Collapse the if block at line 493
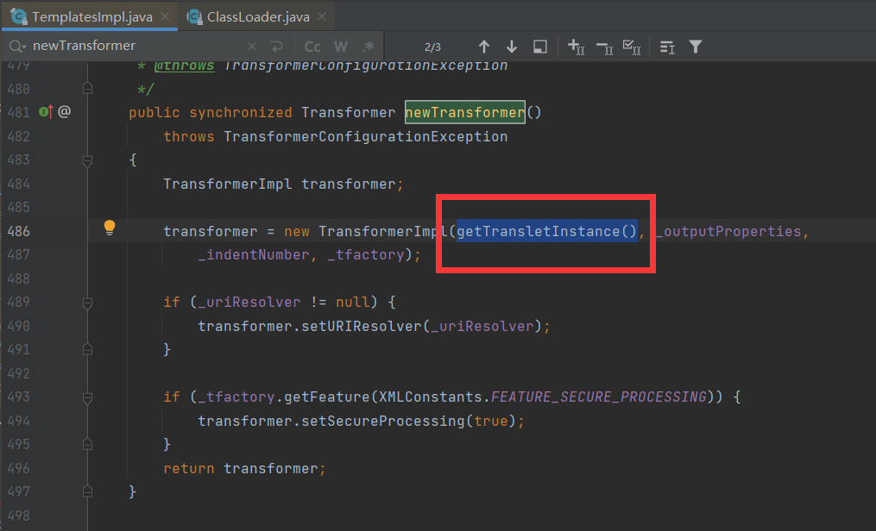 point(87,397)
